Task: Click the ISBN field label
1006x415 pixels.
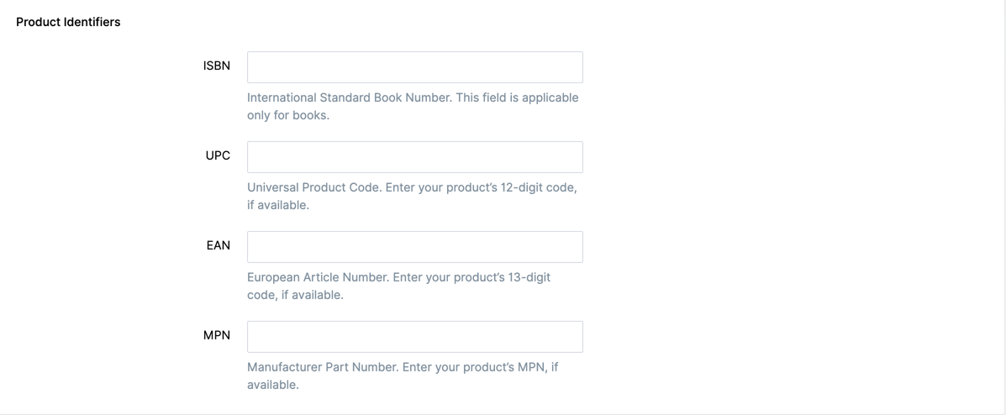Action: tap(217, 66)
